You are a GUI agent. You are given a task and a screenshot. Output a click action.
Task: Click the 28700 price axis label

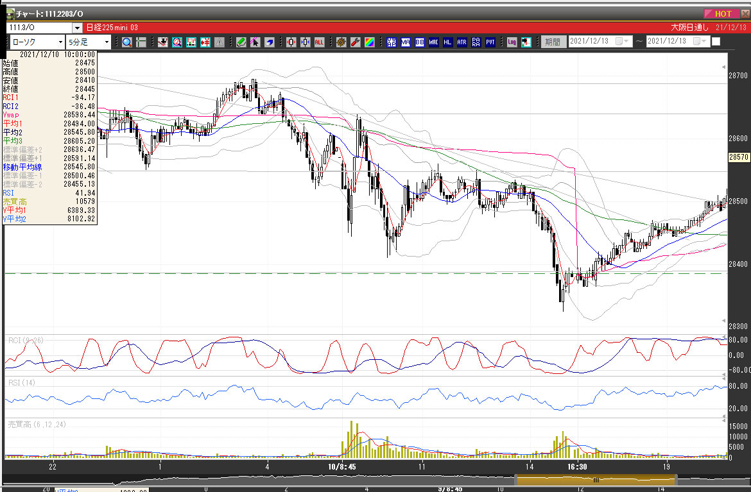coord(738,76)
